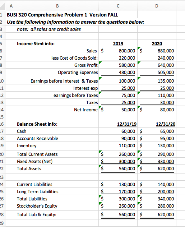Screen dimensions: 185x227
Task: Select the 2020 Total Liab & Equity cell
Action: [x=157, y=214]
